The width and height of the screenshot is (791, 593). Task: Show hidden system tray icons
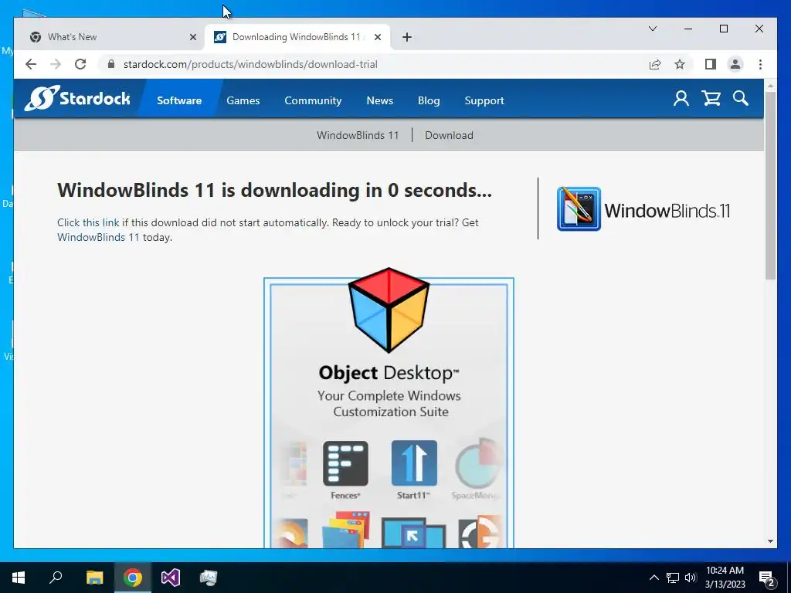(x=654, y=578)
